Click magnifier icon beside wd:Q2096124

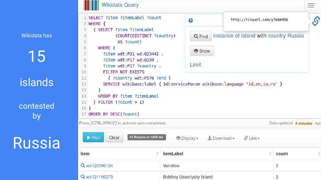(83, 166)
